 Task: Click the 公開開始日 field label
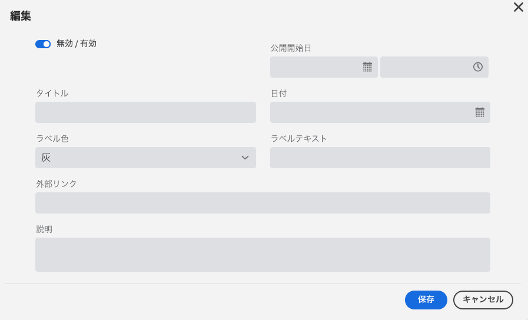pos(291,48)
